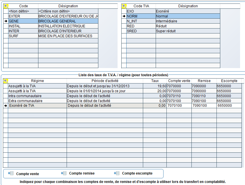Click the Période d'activité column header
This screenshot has width=245, height=185.
105,81
